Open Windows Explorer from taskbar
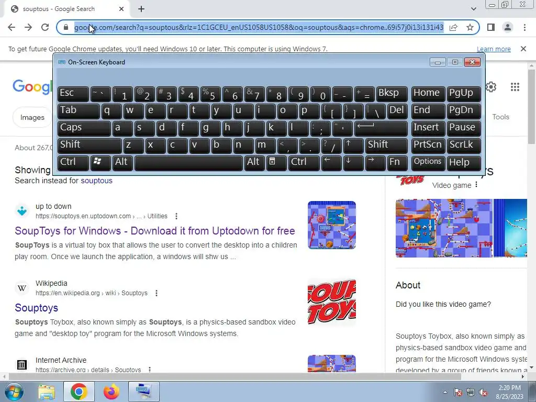 [47, 392]
